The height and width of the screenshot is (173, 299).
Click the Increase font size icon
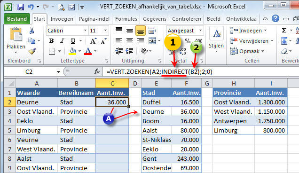[93, 41]
